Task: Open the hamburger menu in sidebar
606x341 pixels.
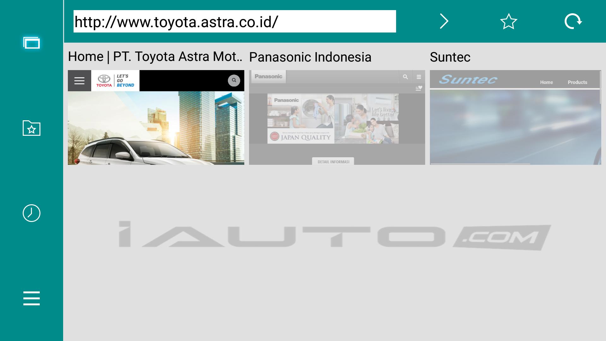Action: 32,298
